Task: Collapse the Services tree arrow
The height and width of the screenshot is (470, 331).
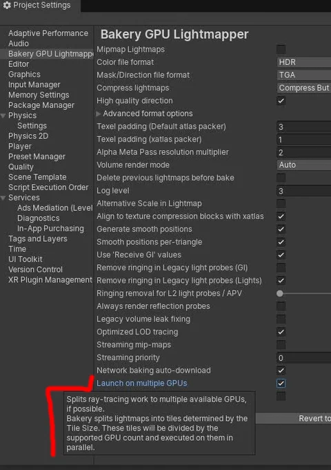Action: [3, 198]
